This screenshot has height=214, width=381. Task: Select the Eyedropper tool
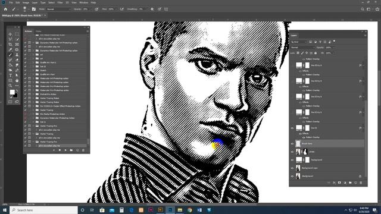pos(10,50)
